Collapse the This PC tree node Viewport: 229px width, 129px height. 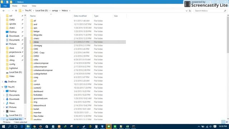click(3, 87)
